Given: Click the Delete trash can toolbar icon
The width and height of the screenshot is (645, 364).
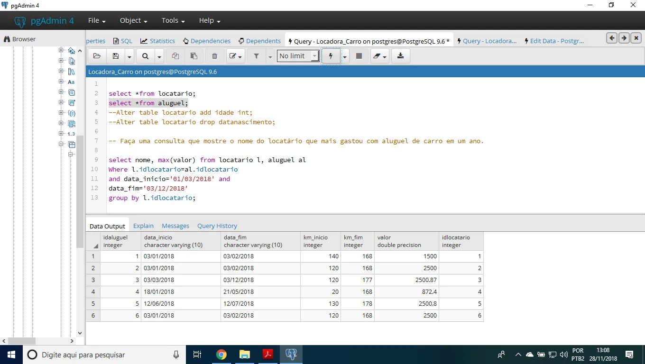Looking at the screenshot, I should point(214,56).
